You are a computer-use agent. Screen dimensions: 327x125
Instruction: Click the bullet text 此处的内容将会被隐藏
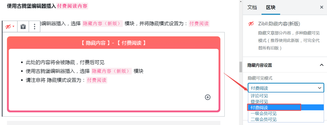click(x=51, y=62)
